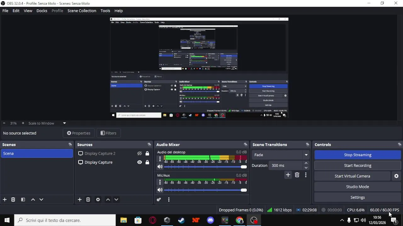Open Scene Collection menu
The width and height of the screenshot is (403, 226).
(82, 11)
